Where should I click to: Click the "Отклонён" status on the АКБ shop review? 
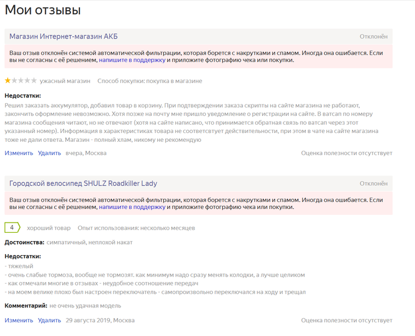tap(373, 37)
